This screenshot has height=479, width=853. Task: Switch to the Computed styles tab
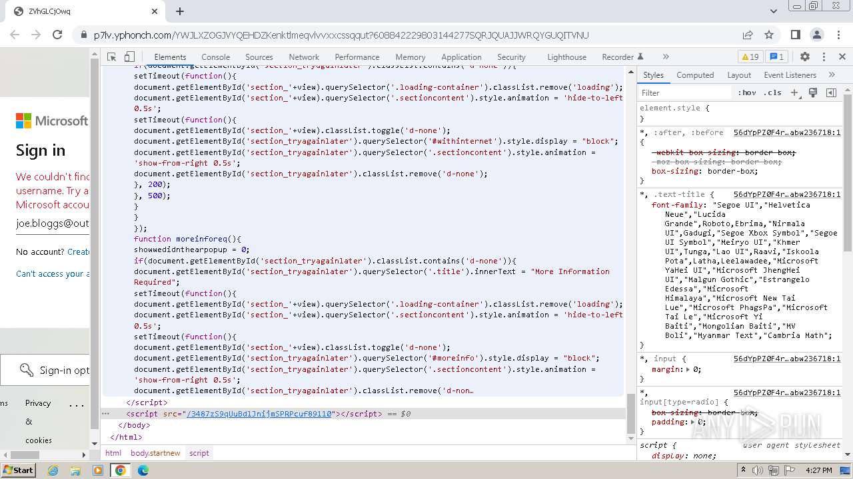tap(695, 75)
